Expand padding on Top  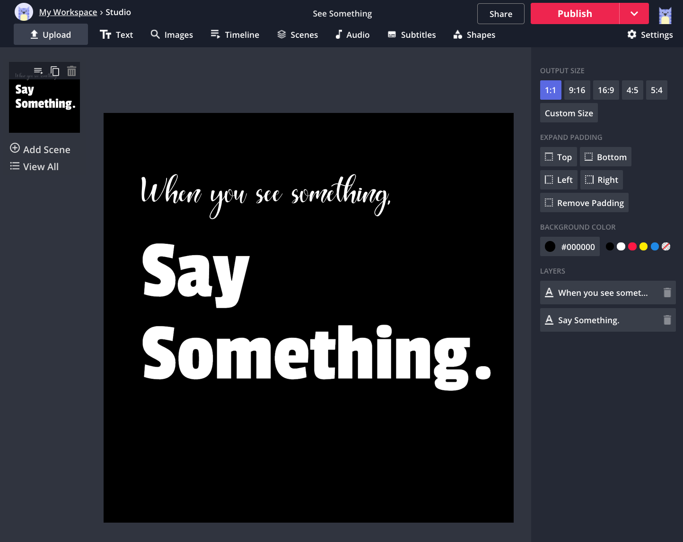point(558,157)
